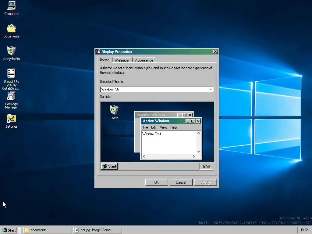Confirm with the OK button
The image size is (312, 234).
coord(157,183)
